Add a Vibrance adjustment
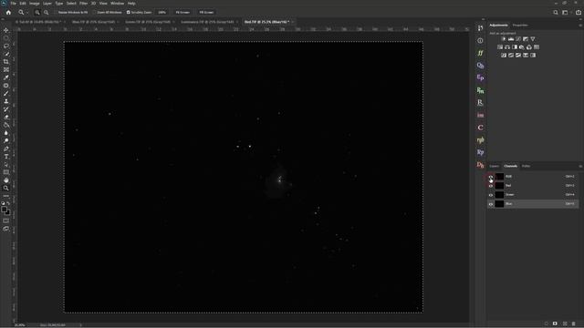 pos(533,39)
